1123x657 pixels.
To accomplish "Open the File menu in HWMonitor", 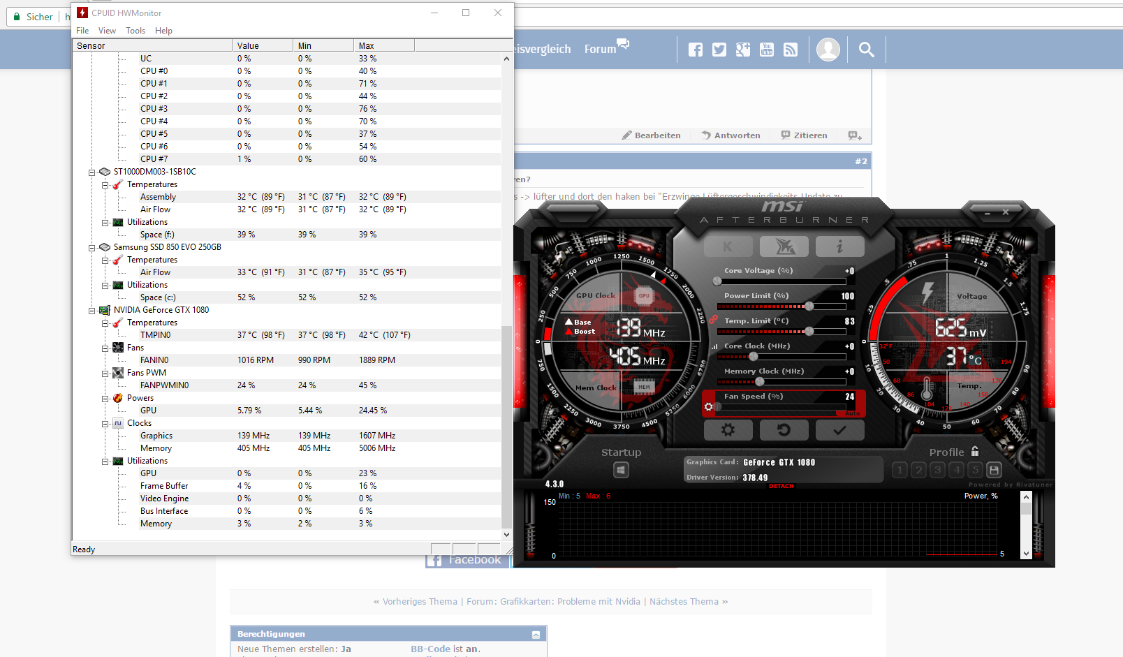I will pyautogui.click(x=82, y=31).
